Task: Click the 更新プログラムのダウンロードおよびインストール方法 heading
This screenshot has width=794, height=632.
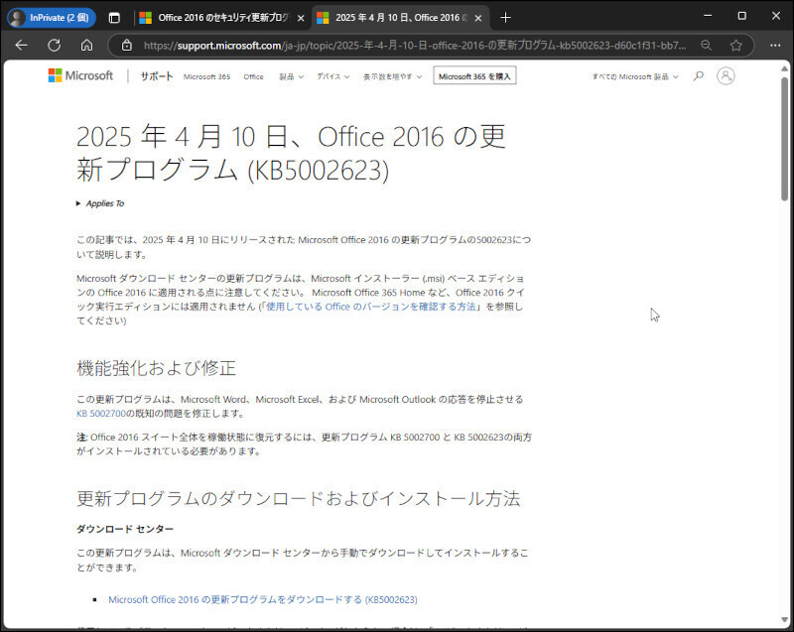Action: tap(299, 498)
